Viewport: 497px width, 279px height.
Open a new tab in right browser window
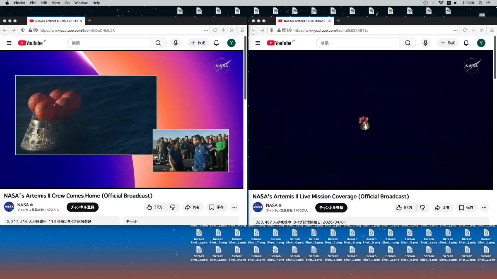pyautogui.click(x=338, y=21)
